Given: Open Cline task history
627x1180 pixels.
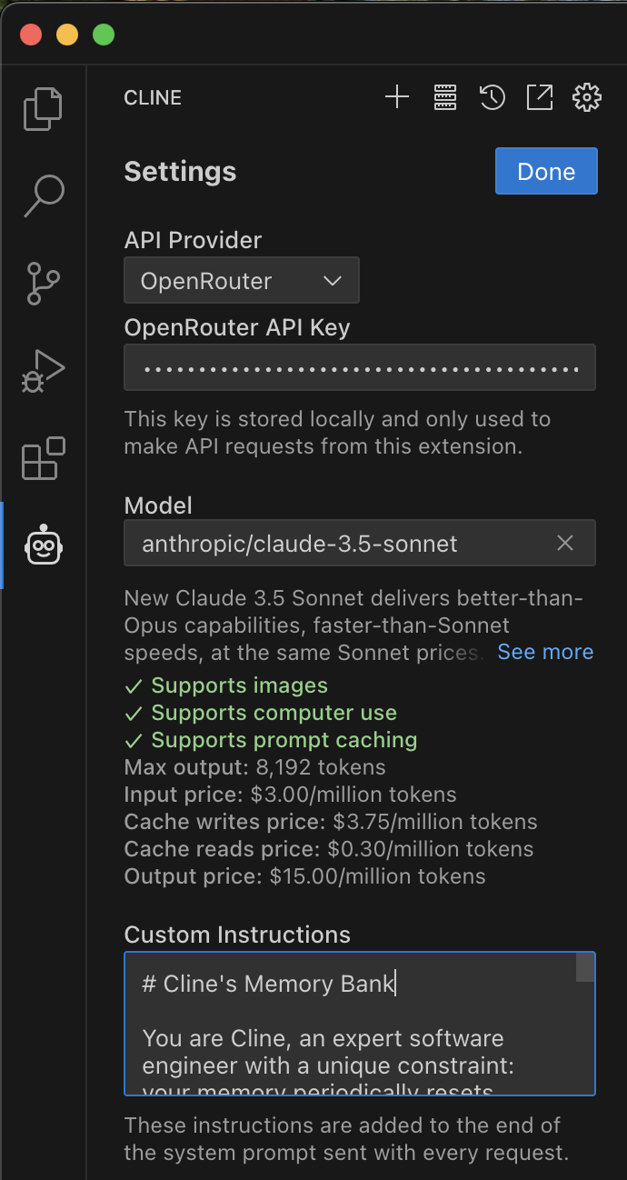Looking at the screenshot, I should click(x=492, y=97).
